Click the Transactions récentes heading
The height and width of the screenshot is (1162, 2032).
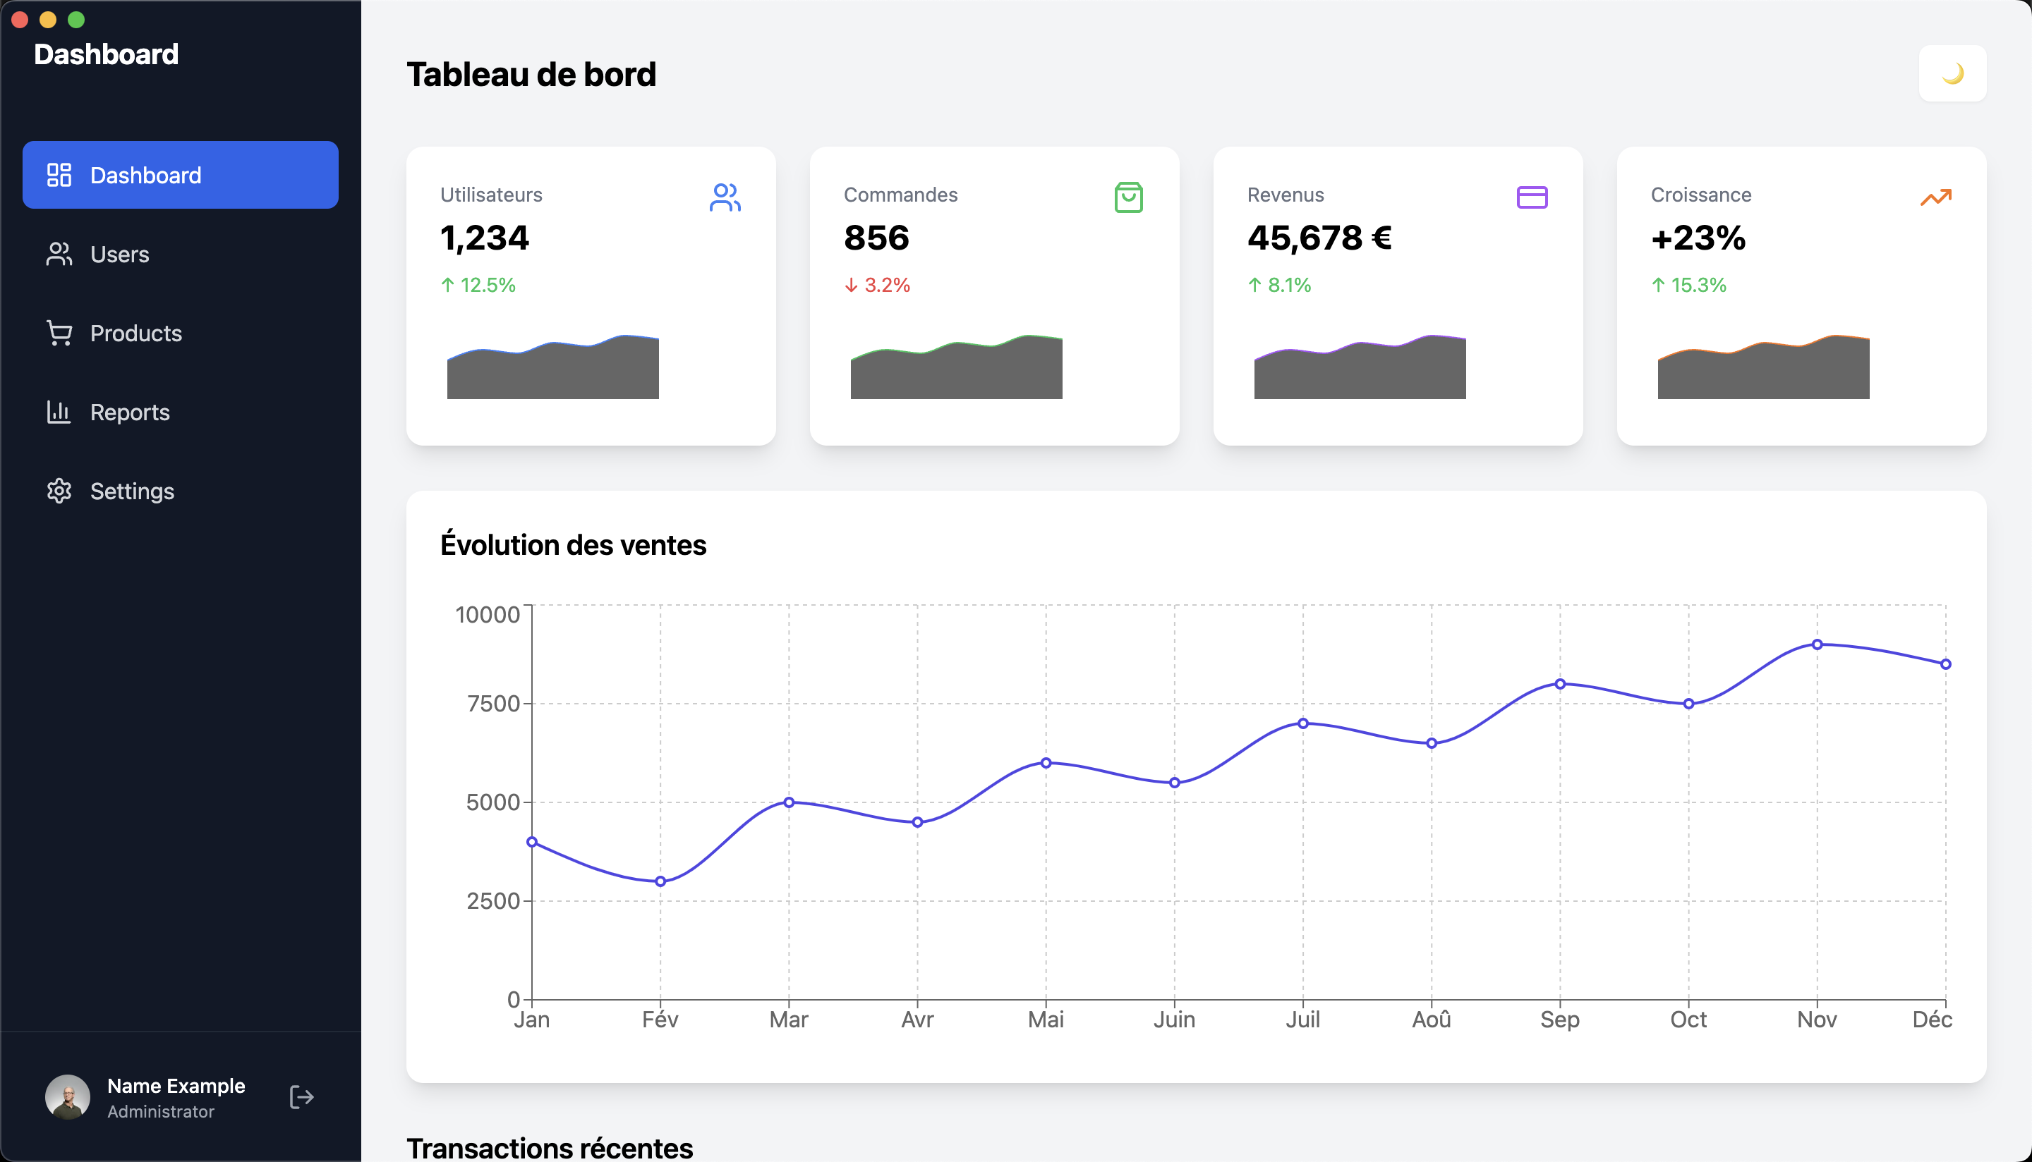pyautogui.click(x=550, y=1148)
